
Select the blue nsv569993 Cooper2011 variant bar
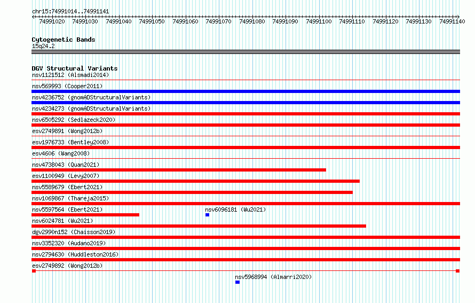click(x=246, y=91)
